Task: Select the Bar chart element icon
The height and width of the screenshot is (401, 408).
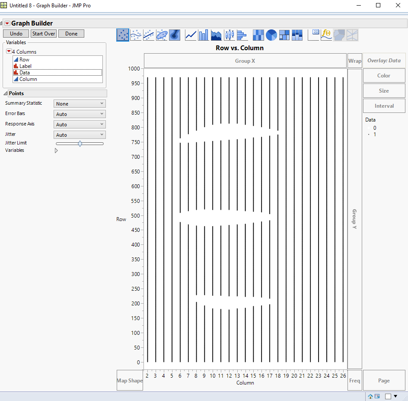Action: coord(203,35)
